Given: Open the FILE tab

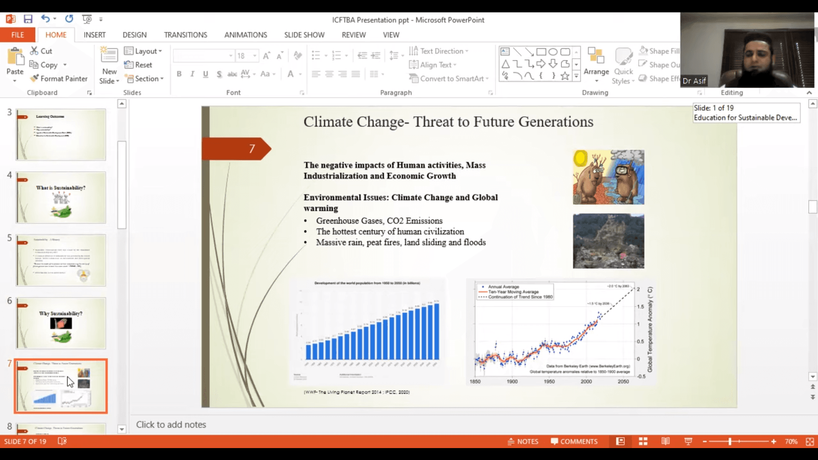Looking at the screenshot, I should [x=17, y=34].
